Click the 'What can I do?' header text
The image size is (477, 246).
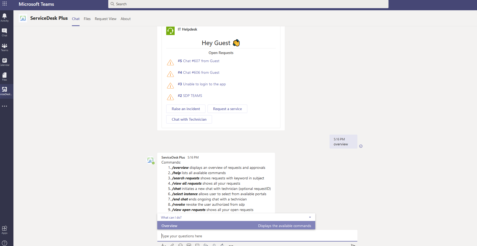171,218
